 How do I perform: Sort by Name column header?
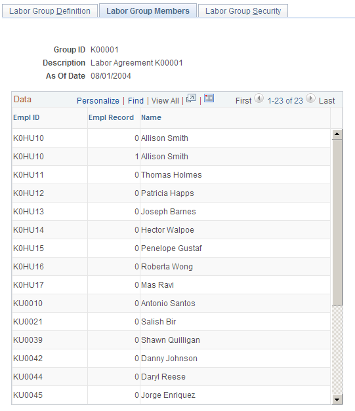tap(151, 117)
